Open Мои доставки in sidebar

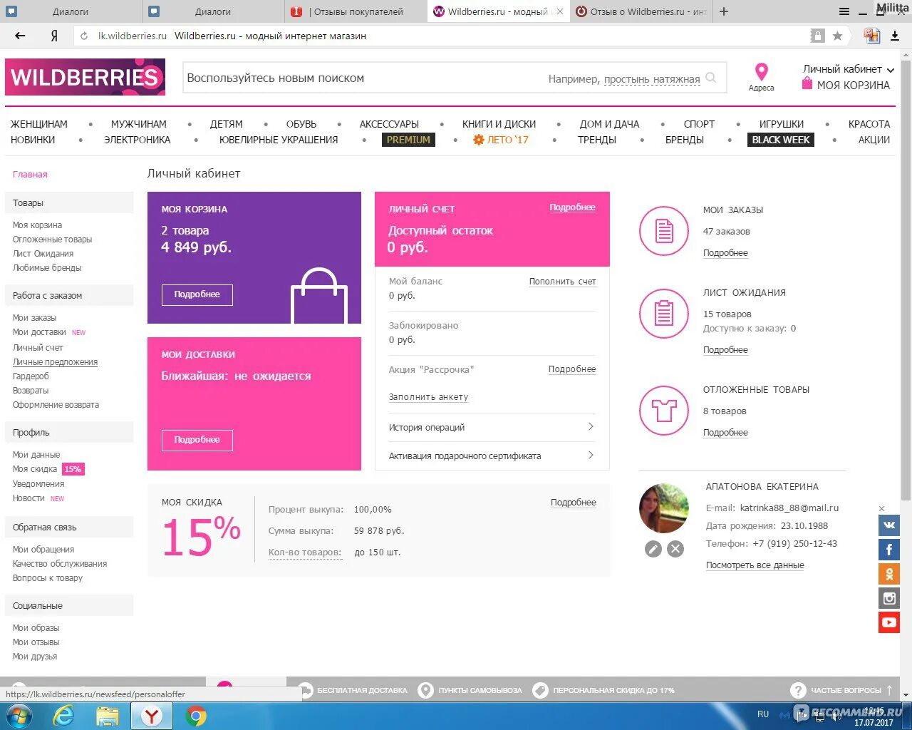pos(39,332)
